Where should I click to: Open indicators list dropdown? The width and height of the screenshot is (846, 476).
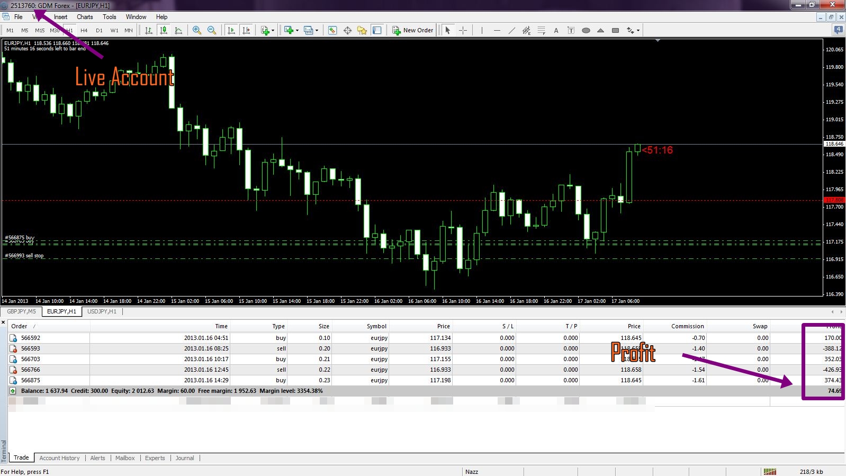273,30
